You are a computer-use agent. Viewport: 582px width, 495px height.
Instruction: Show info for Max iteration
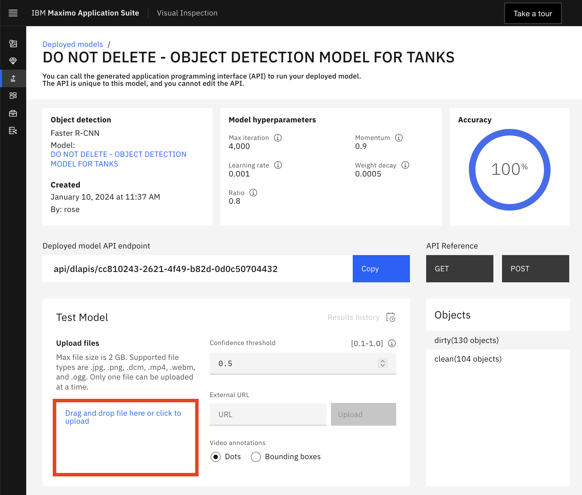point(278,138)
